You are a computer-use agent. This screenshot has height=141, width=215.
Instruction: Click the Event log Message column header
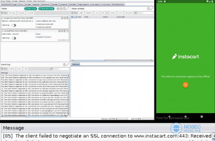(35, 73)
